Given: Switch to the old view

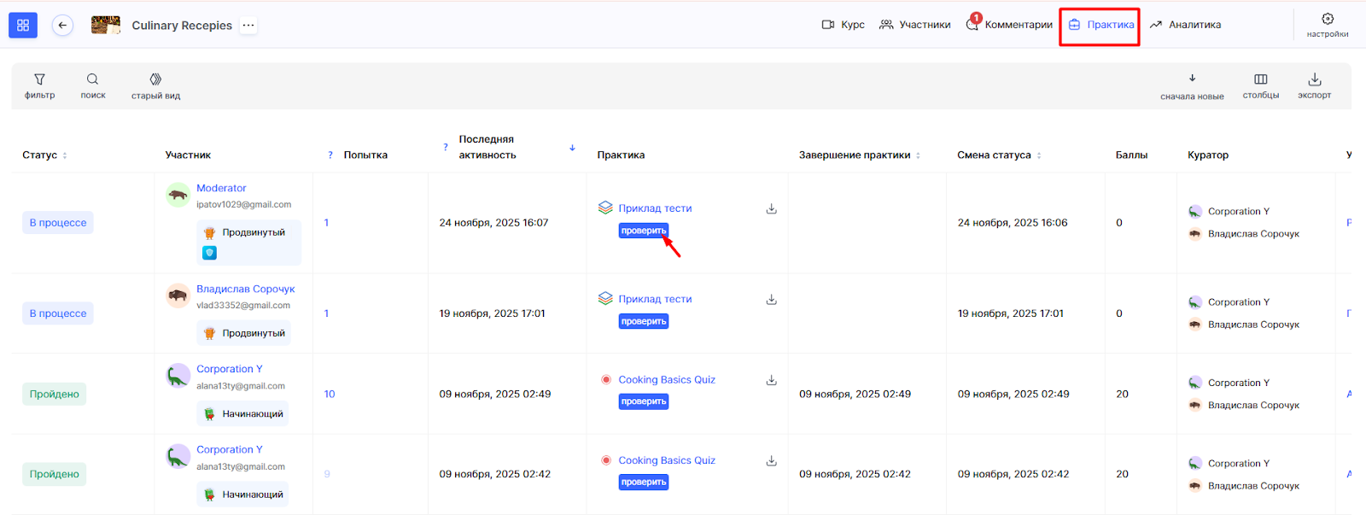Looking at the screenshot, I should (x=155, y=85).
